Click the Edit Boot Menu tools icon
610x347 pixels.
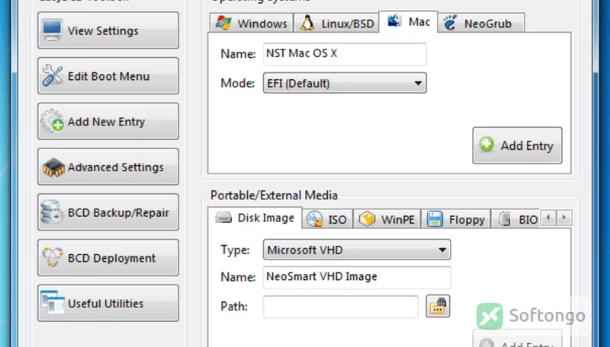[x=52, y=75]
